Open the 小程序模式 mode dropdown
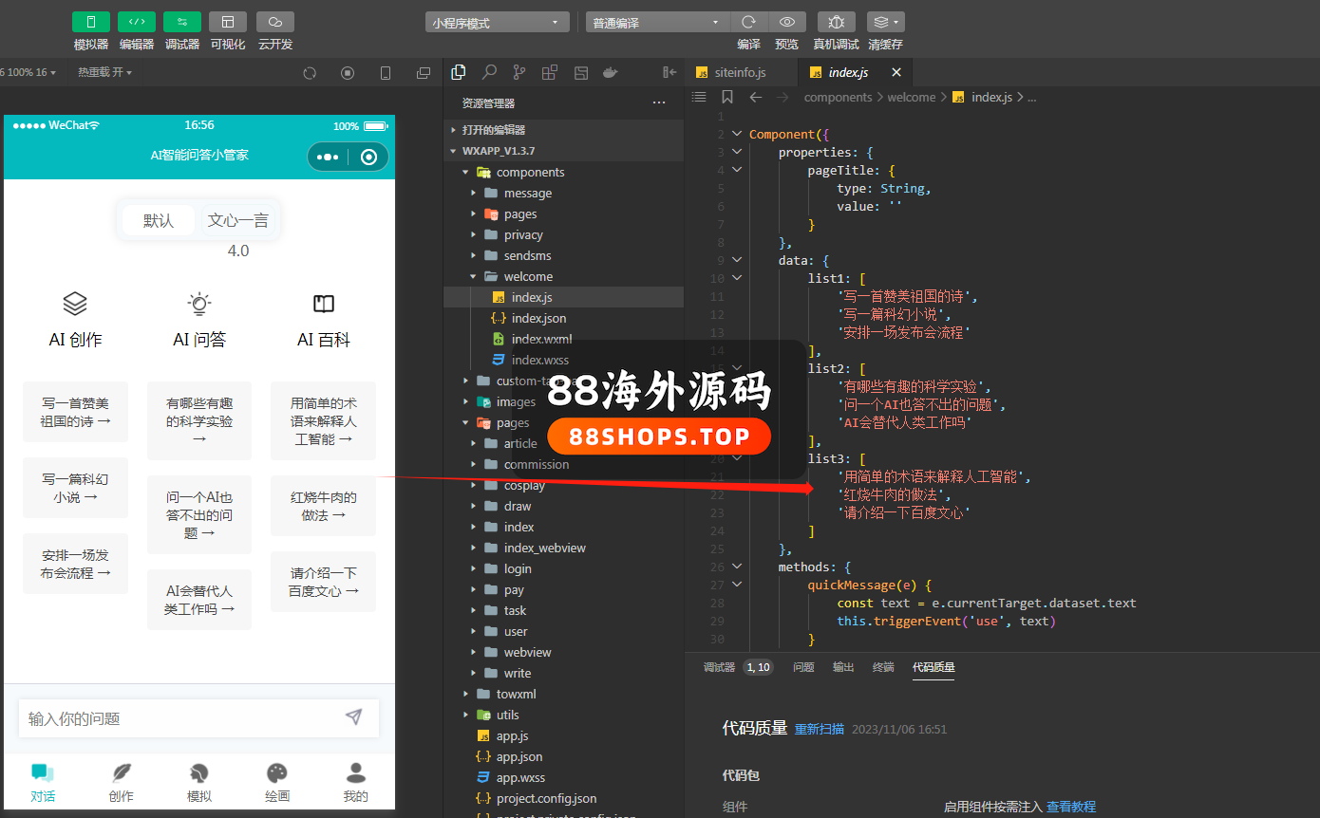The width and height of the screenshot is (1320, 818). click(x=497, y=23)
